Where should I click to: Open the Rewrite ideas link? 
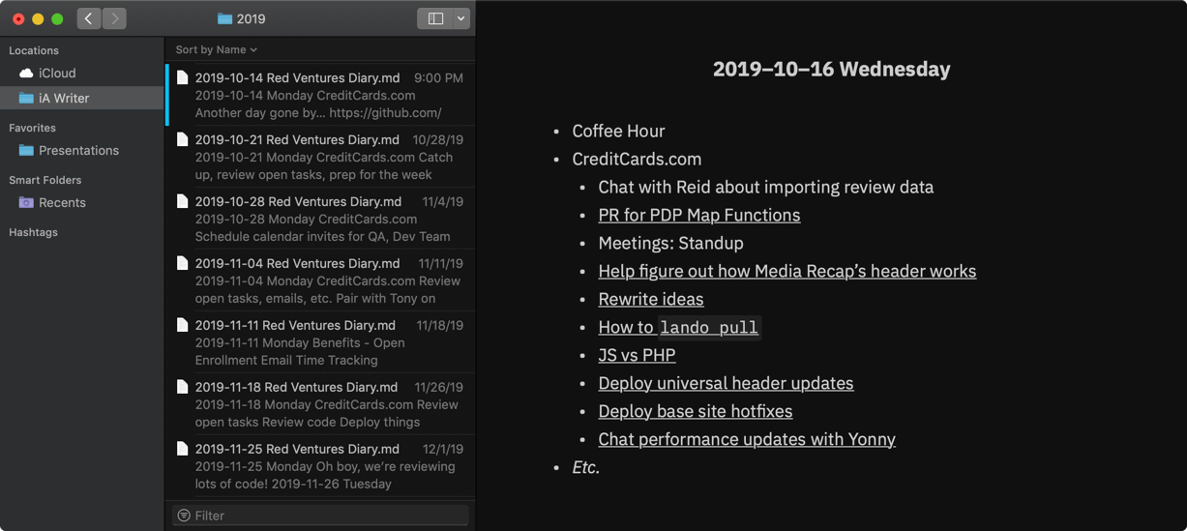click(651, 299)
